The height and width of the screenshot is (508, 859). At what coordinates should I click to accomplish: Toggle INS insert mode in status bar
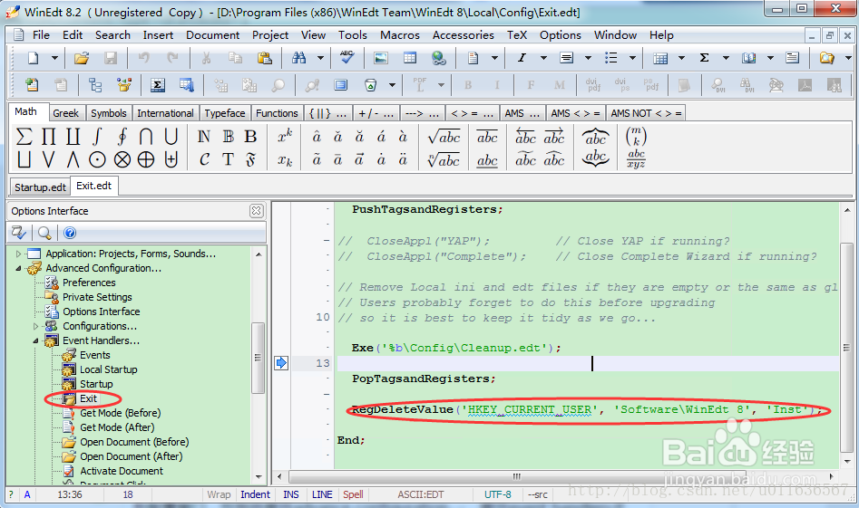point(291,494)
